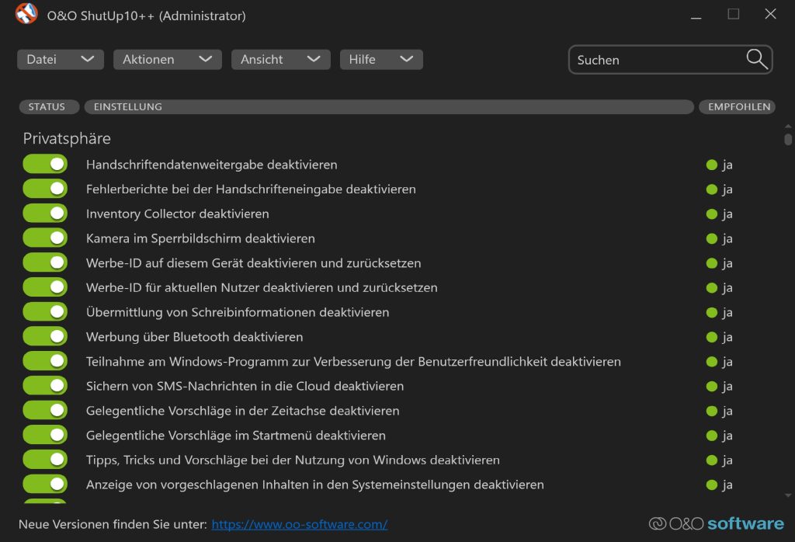Toggle Anzeige von vorgeschlagenen Inhalten switch
The height and width of the screenshot is (542, 795).
coord(45,485)
